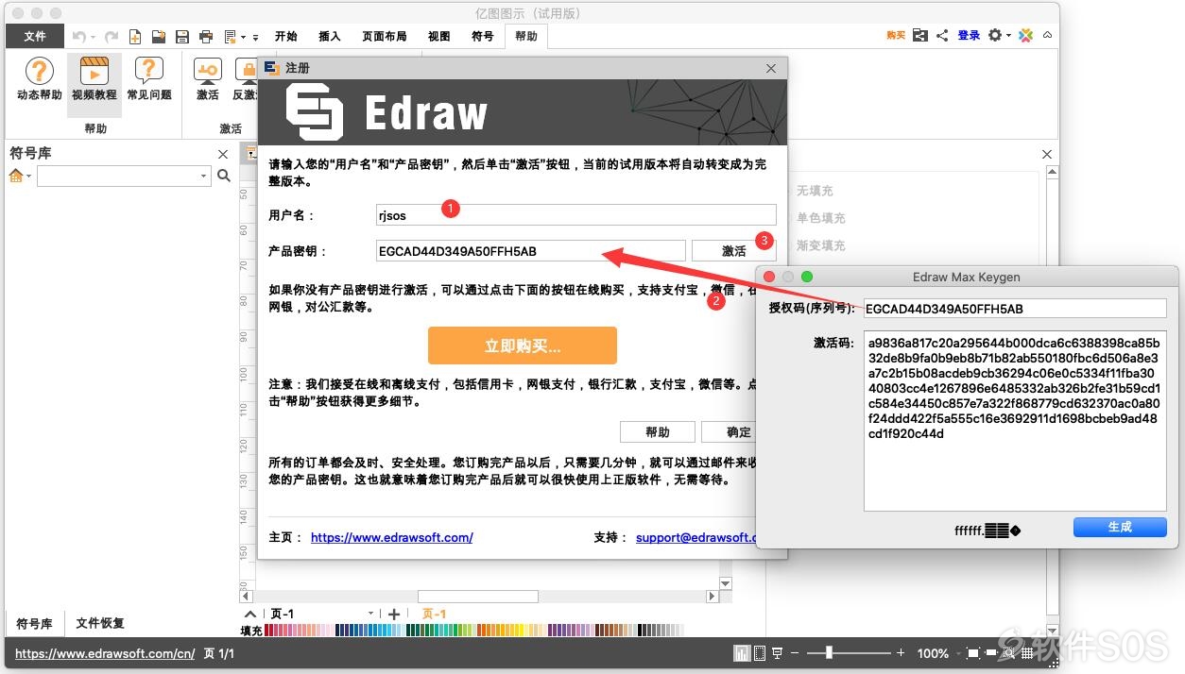The image size is (1185, 674).
Task: Zoom out with the minus icon
Action: (797, 653)
